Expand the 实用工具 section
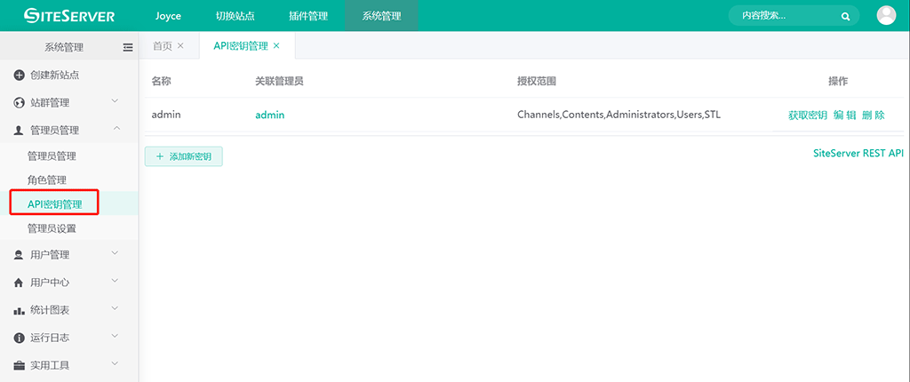910x382 pixels. click(116, 364)
